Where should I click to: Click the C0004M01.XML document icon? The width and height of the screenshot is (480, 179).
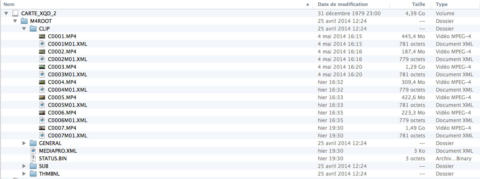point(42,90)
